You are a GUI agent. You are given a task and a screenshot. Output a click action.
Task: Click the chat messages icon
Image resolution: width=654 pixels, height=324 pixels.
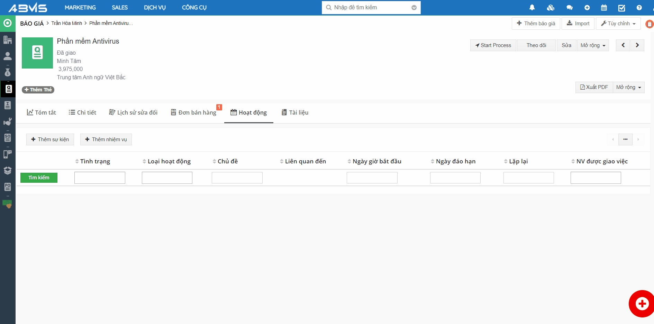[x=569, y=8]
